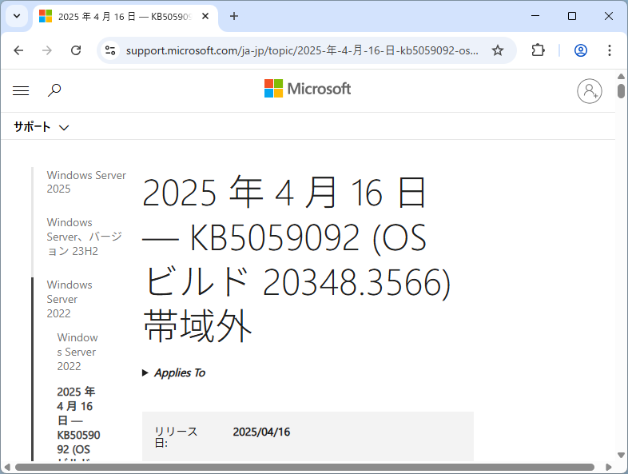Click the sign-in account avatar
This screenshot has width=628, height=474.
coord(589,91)
